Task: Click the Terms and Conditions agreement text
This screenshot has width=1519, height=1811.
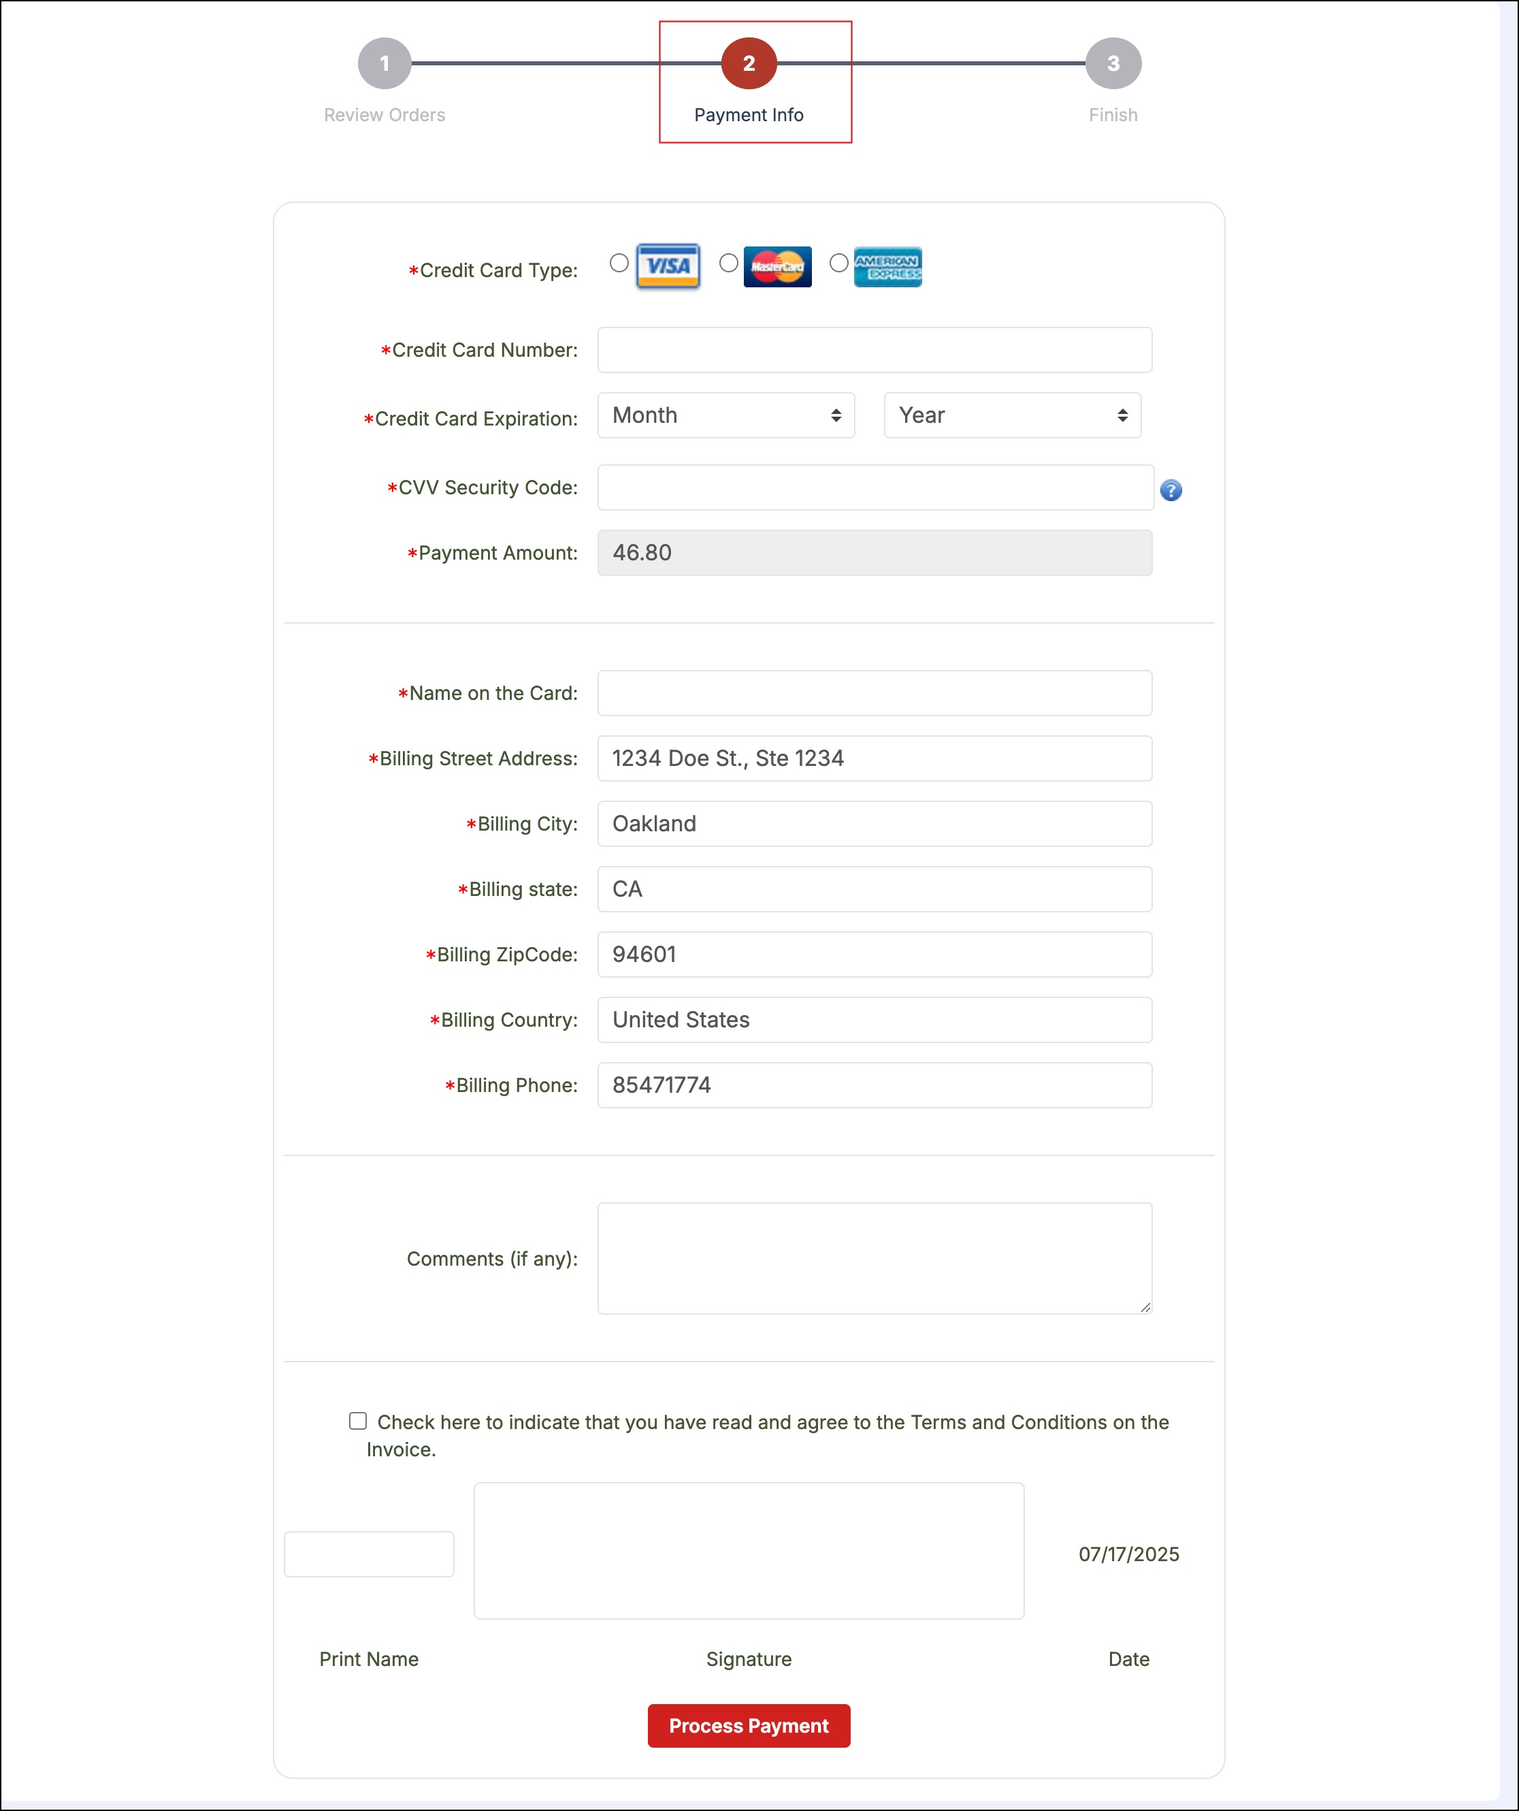Action: 767,1435
